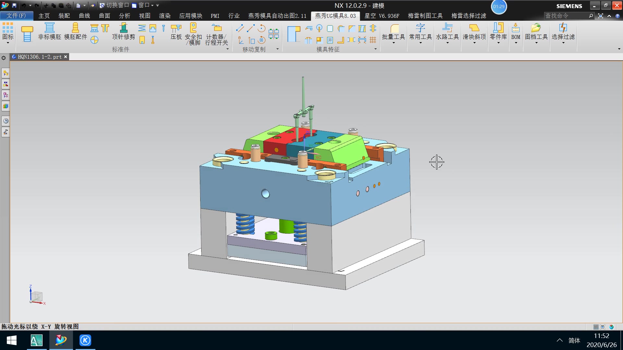Click the 切换窗口 switch window button
Screen dimensions: 623x350
tap(114, 5)
